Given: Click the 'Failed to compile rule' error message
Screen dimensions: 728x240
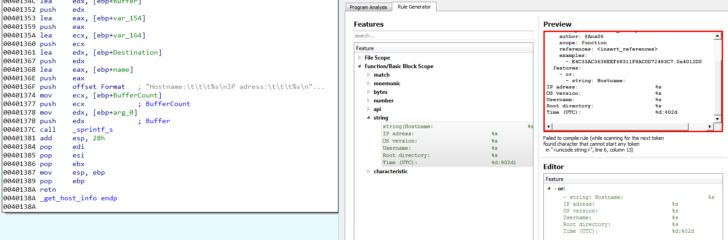Looking at the screenshot, I should click(x=604, y=144).
